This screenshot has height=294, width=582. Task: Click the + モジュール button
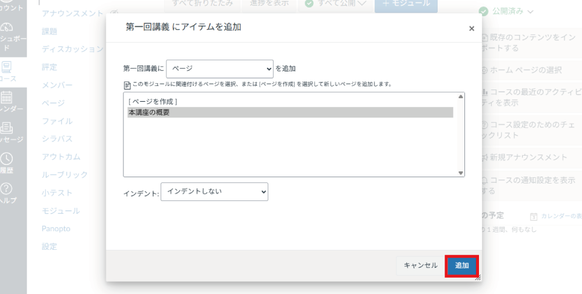coord(406,4)
